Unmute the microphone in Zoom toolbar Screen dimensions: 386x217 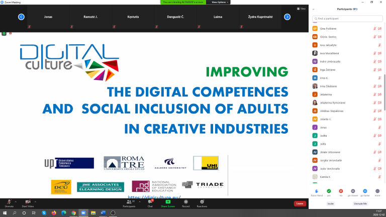click(9, 203)
